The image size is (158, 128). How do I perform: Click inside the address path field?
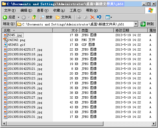point(75,24)
